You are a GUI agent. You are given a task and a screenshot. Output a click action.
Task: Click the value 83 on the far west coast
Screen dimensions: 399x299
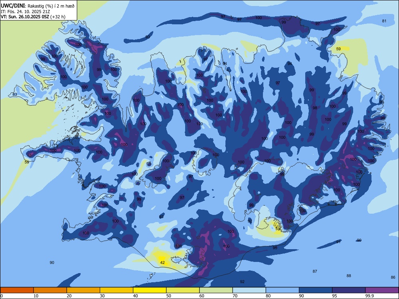tap(15, 94)
